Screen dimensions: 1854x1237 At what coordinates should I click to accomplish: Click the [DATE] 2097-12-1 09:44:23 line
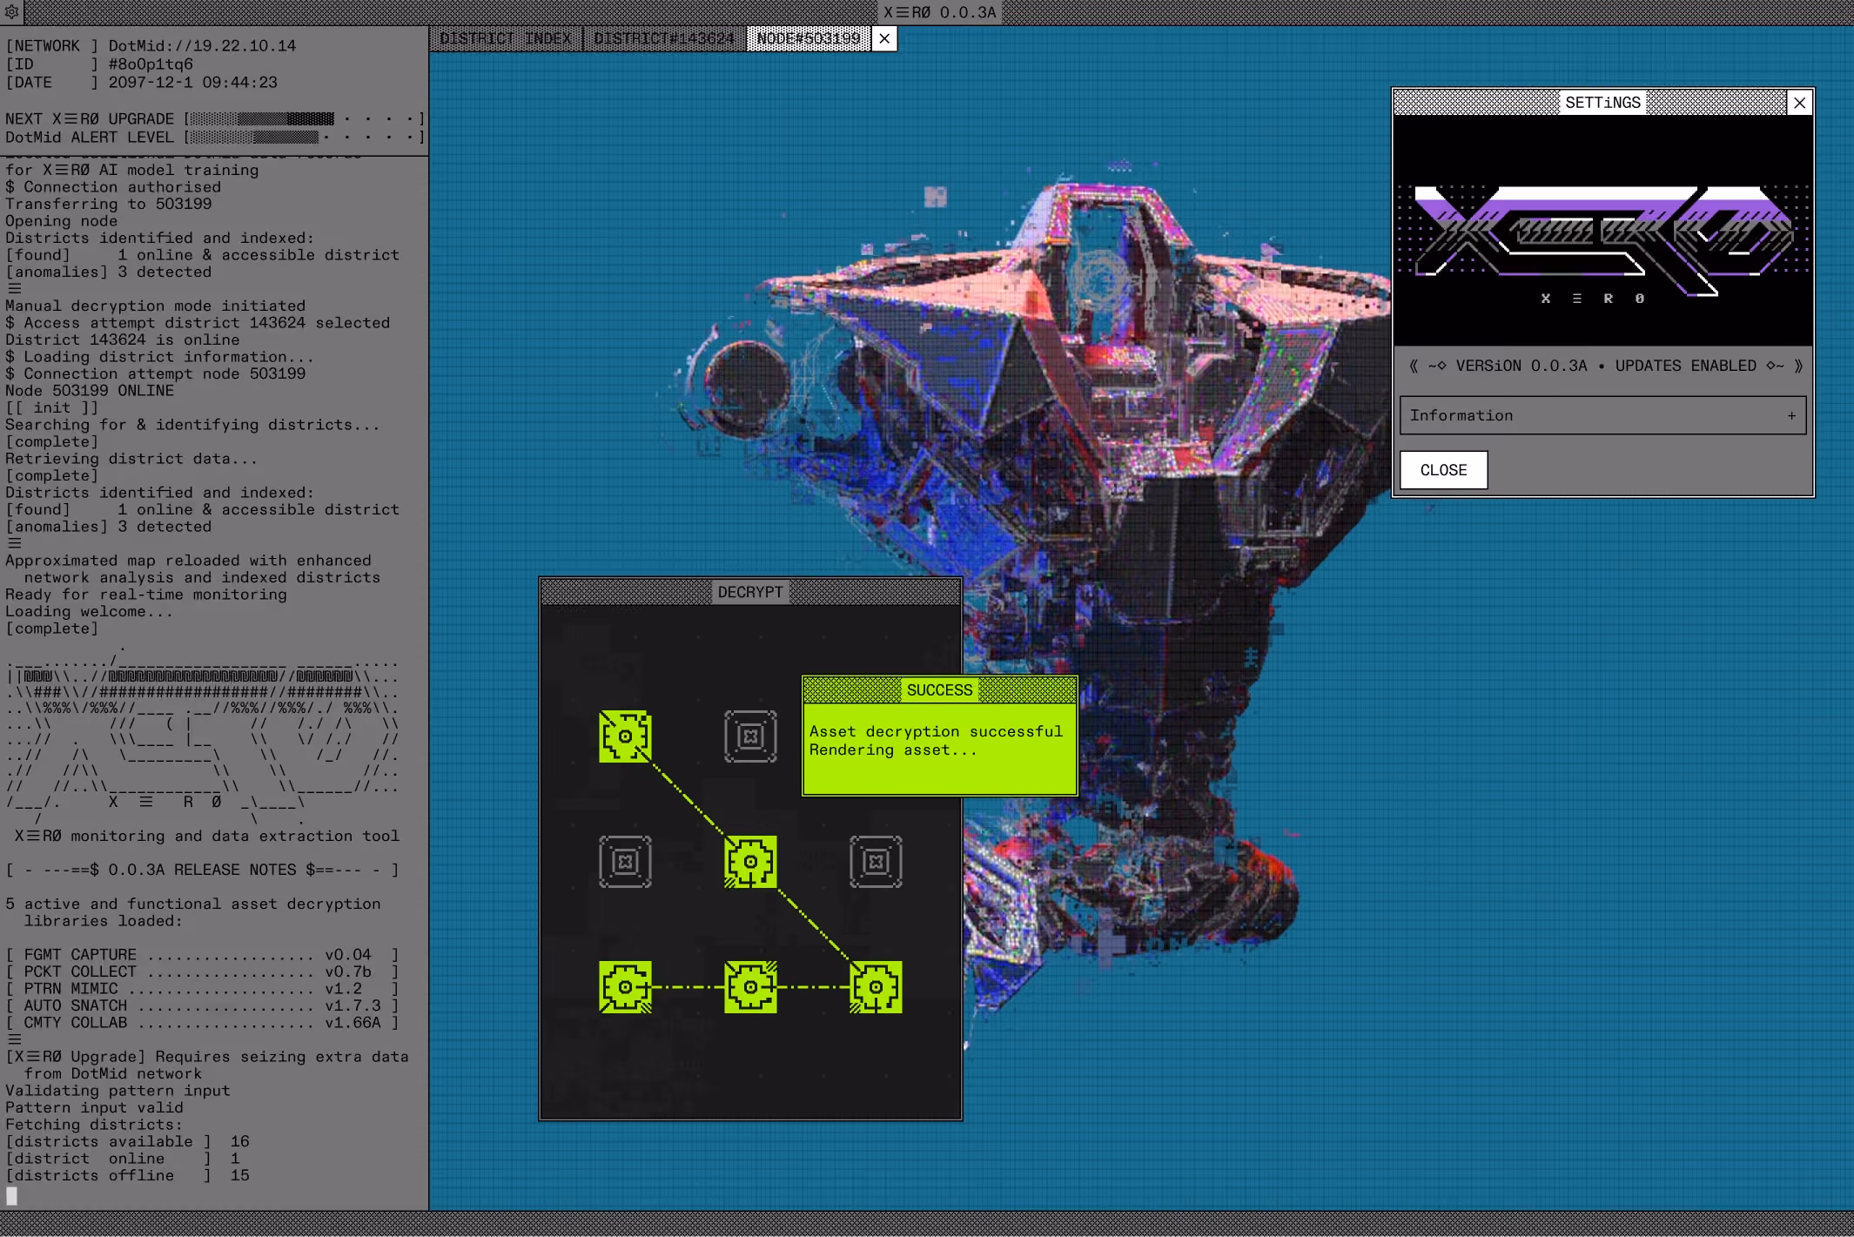pyautogui.click(x=141, y=83)
